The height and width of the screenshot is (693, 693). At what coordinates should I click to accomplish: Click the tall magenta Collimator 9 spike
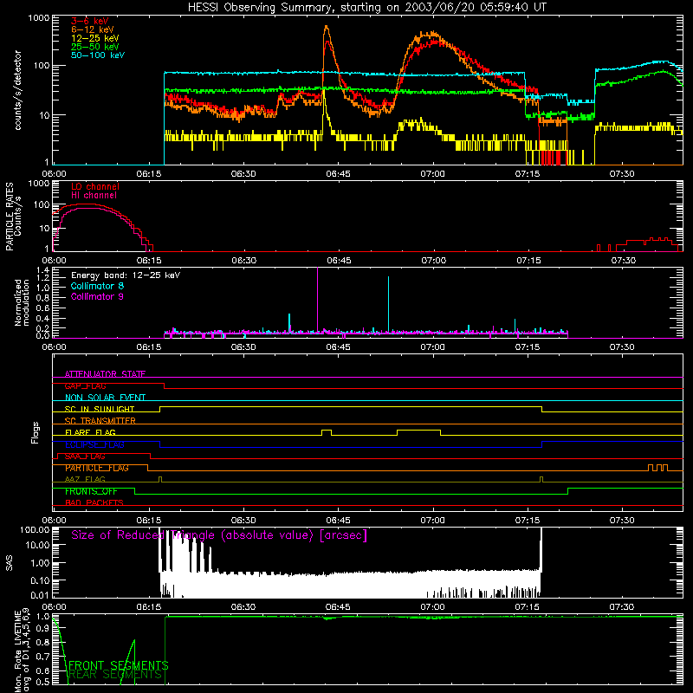317,301
